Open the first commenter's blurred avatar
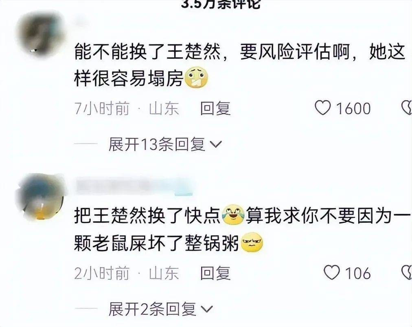The width and height of the screenshot is (412, 327). tap(40, 33)
